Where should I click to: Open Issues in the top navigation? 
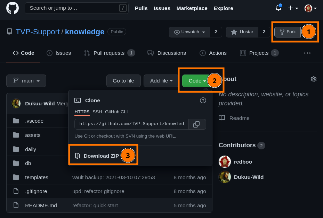(x=162, y=8)
